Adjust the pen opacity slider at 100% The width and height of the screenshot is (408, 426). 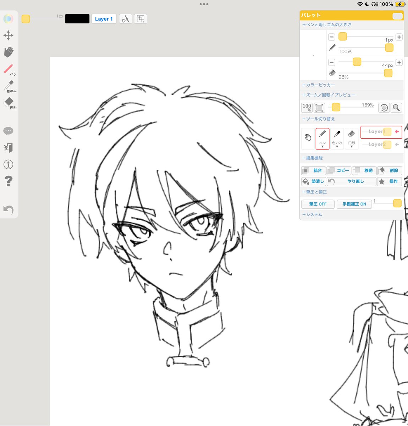pyautogui.click(x=389, y=48)
